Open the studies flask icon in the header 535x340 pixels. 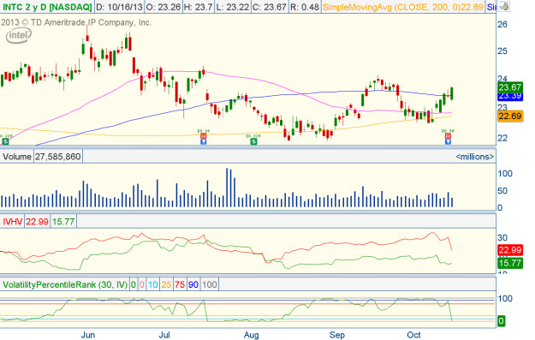(x=503, y=6)
